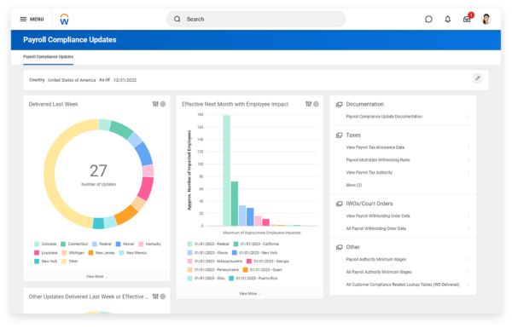Viewport: 512px width, 328px height.
Task: Click the 01/01/2023 - Georgia legend swatch
Action: (249, 262)
